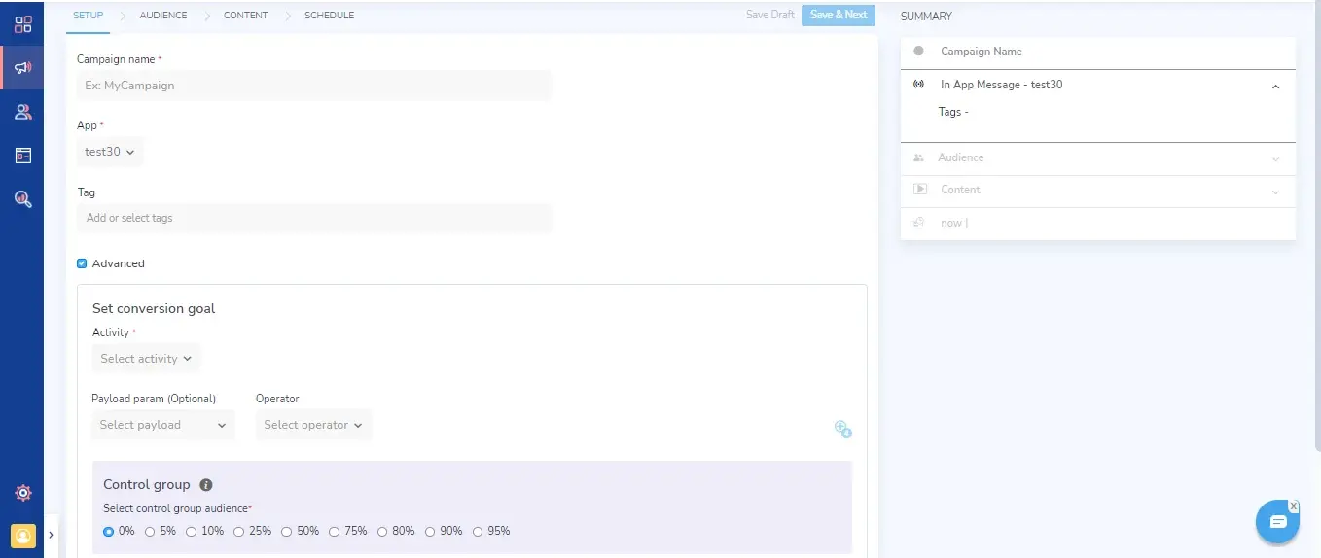Click the schedule icon beside now
This screenshot has width=1321, height=558.
pos(918,223)
